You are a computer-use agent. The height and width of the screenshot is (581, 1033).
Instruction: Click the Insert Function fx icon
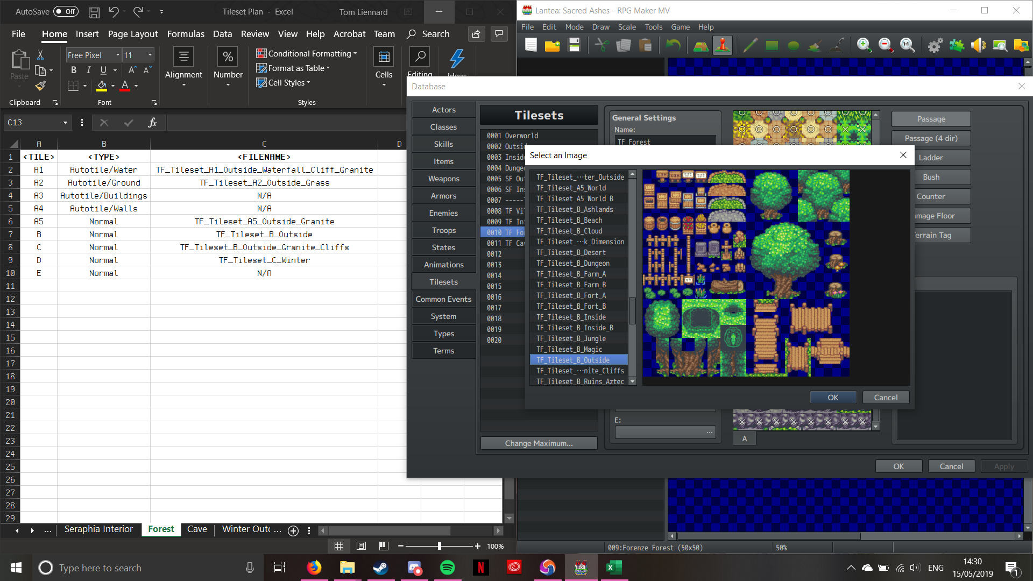pyautogui.click(x=152, y=123)
